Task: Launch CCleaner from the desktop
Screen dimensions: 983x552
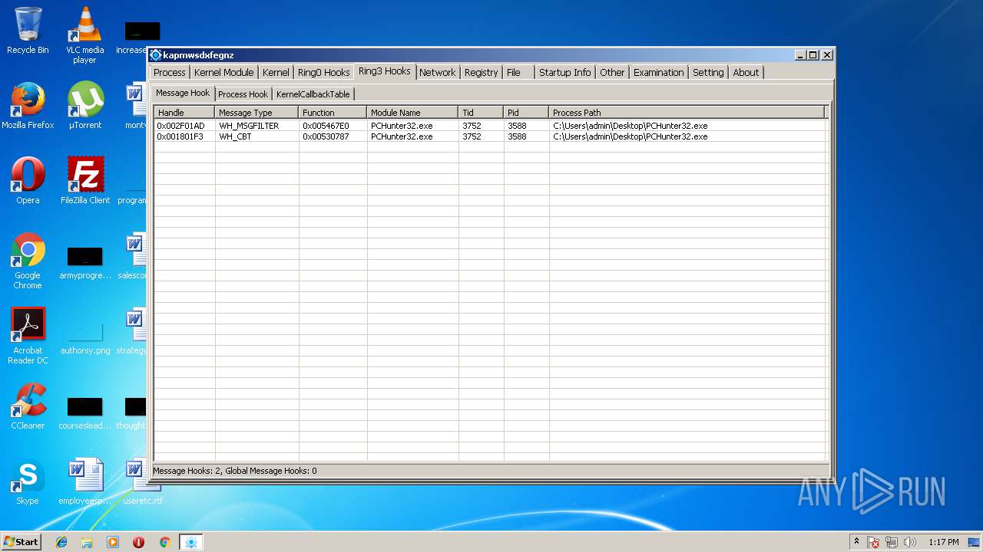Action: pyautogui.click(x=28, y=406)
